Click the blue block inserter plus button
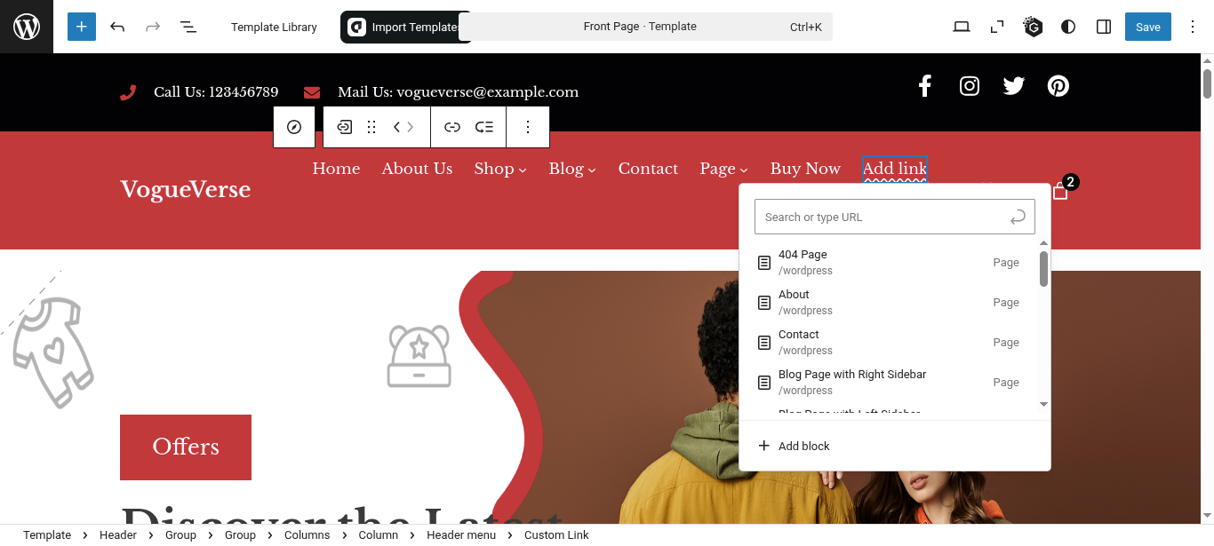1214x546 pixels. tap(81, 27)
